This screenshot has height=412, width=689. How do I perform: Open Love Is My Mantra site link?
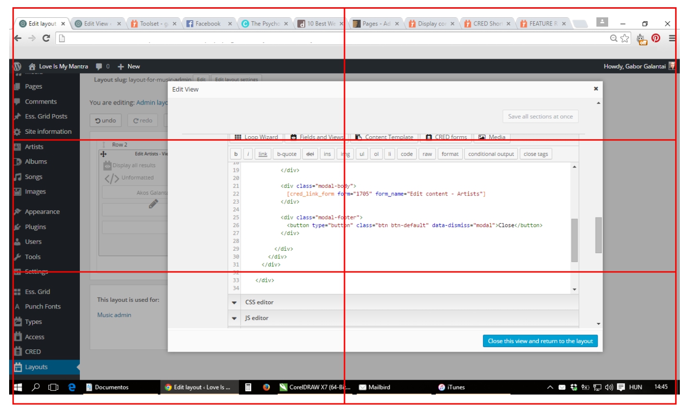pyautogui.click(x=58, y=66)
